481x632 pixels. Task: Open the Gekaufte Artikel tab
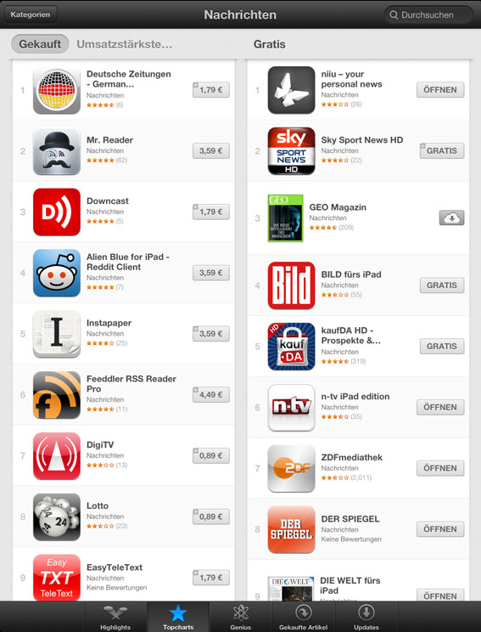(304, 617)
